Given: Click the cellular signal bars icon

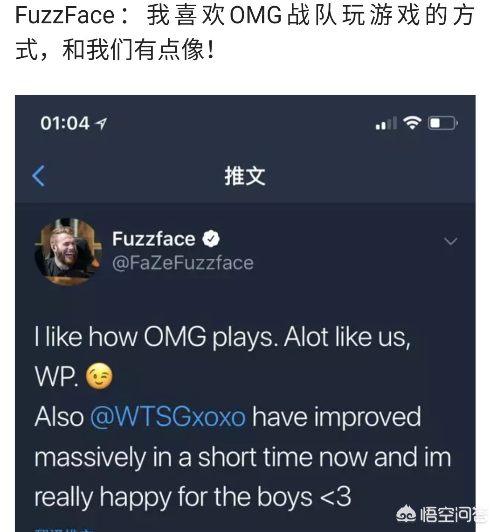Looking at the screenshot, I should pyautogui.click(x=387, y=123).
